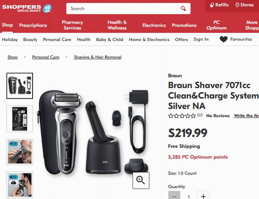Zoom the product image with the magnifier
The width and height of the screenshot is (259, 199).
[x=141, y=180]
